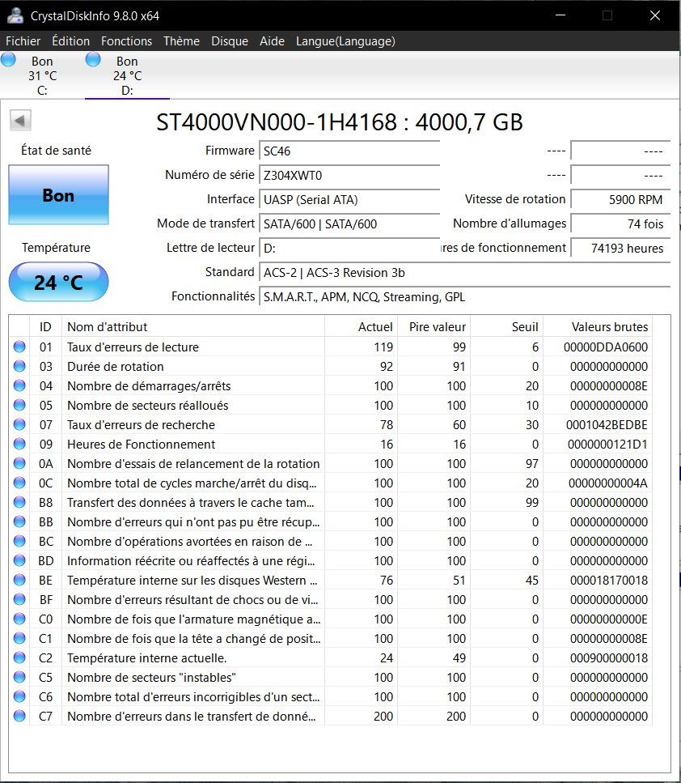Click status orb of attribute 05 row
The height and width of the screenshot is (783, 681).
[19, 405]
